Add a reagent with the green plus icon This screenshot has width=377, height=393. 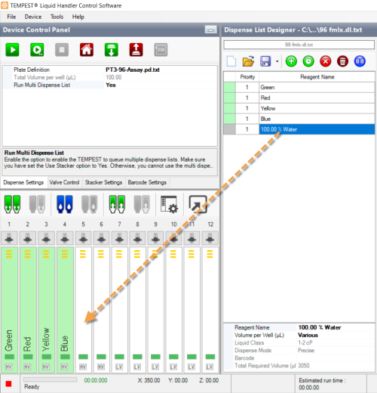pos(291,61)
